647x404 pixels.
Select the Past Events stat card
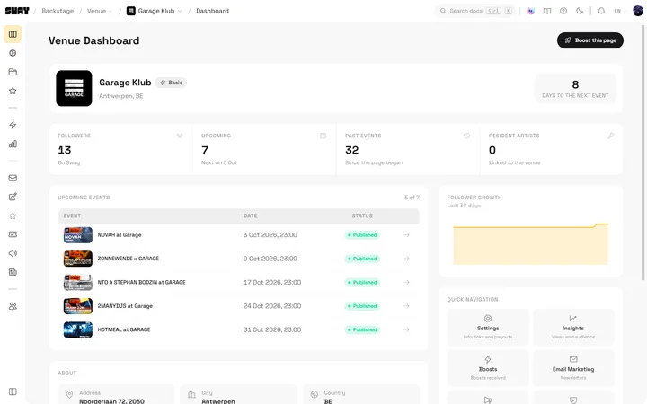pos(408,149)
